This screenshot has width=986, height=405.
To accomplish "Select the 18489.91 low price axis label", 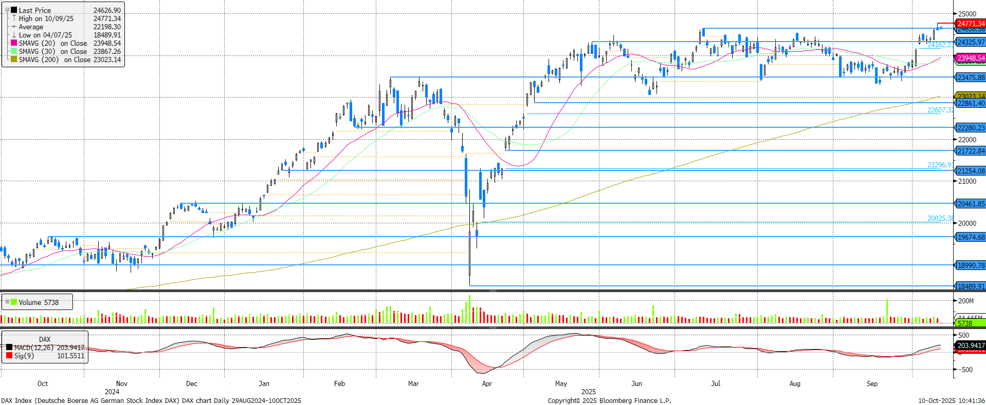I will point(970,286).
